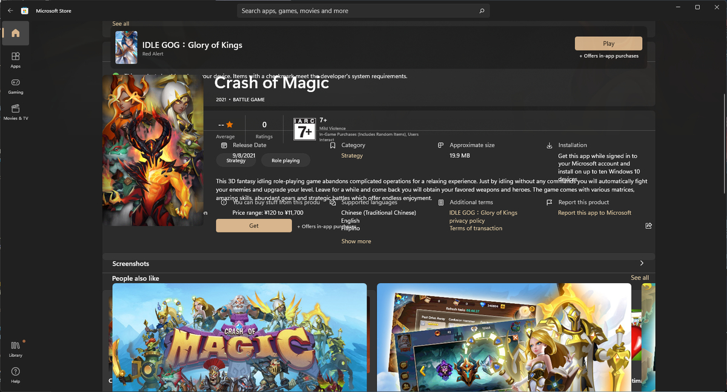Open Report this app to Microsoft link
Viewport: 727px width, 392px height.
594,213
